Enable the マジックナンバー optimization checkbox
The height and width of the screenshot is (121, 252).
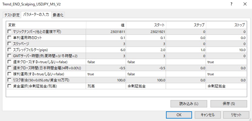[10, 32]
